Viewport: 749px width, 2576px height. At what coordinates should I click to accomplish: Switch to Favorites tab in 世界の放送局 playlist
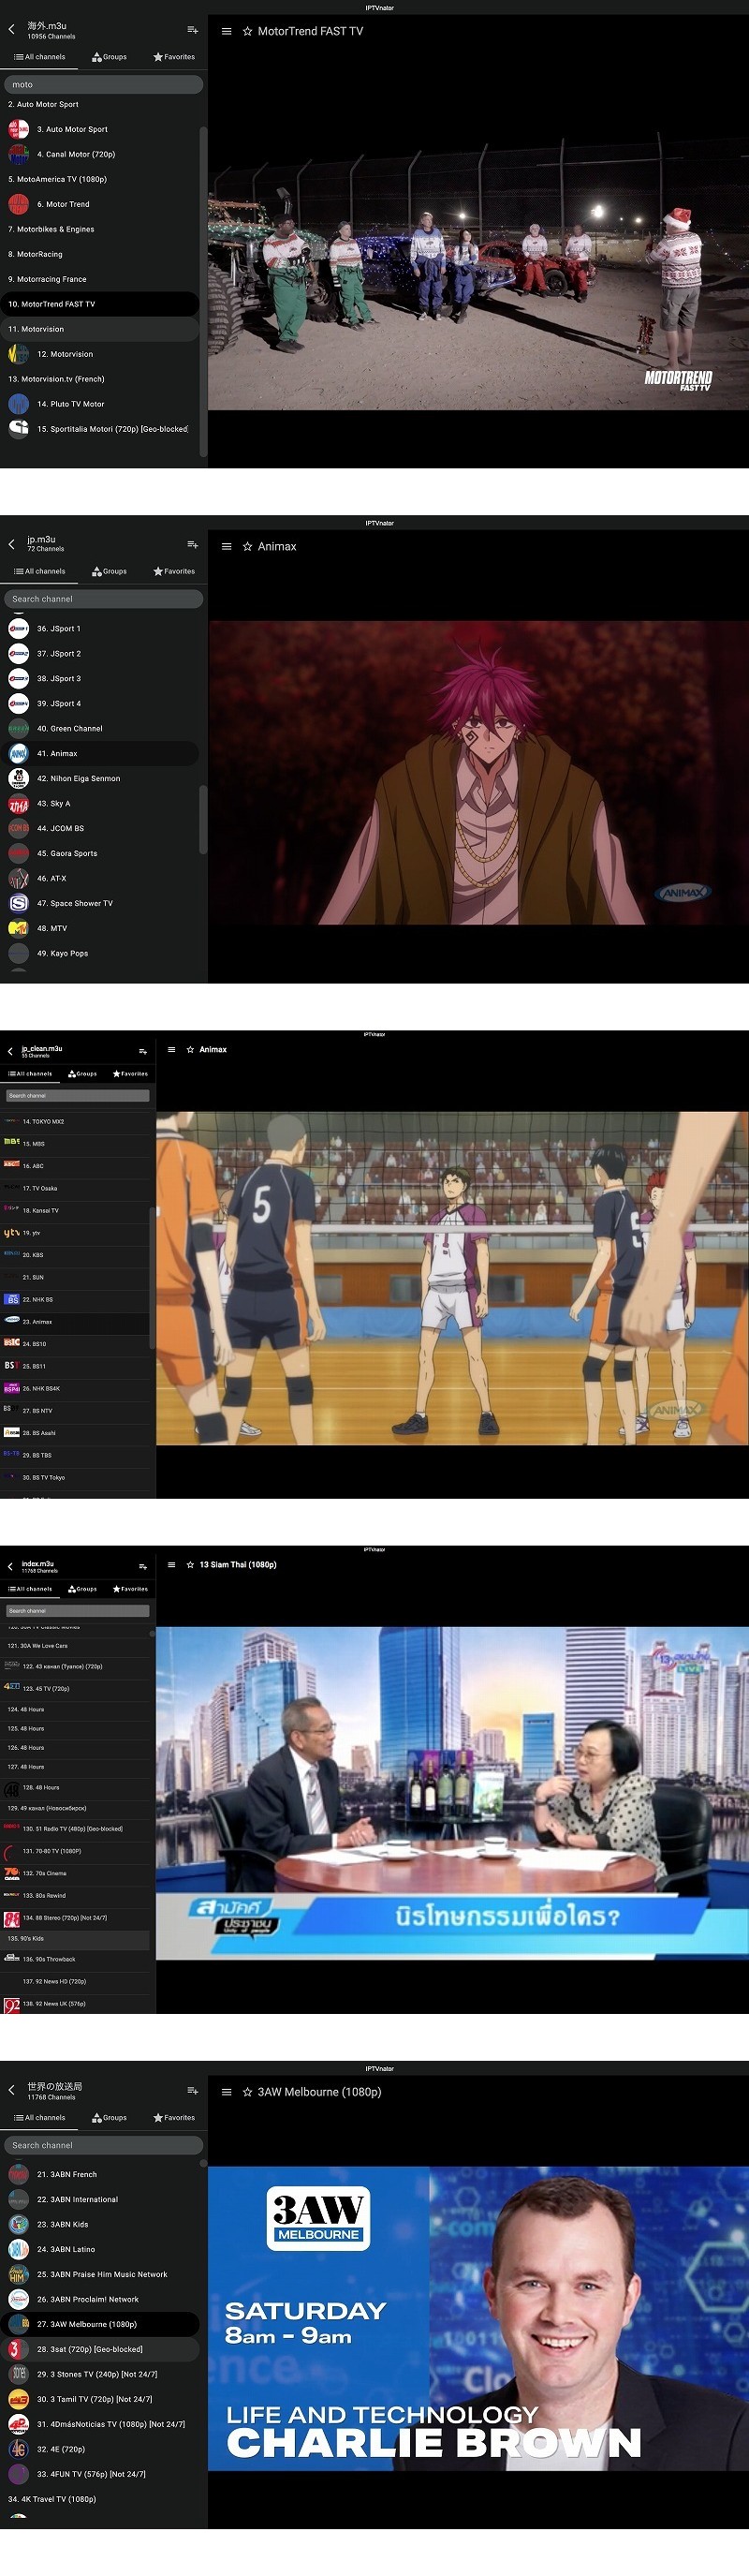coord(174,2117)
